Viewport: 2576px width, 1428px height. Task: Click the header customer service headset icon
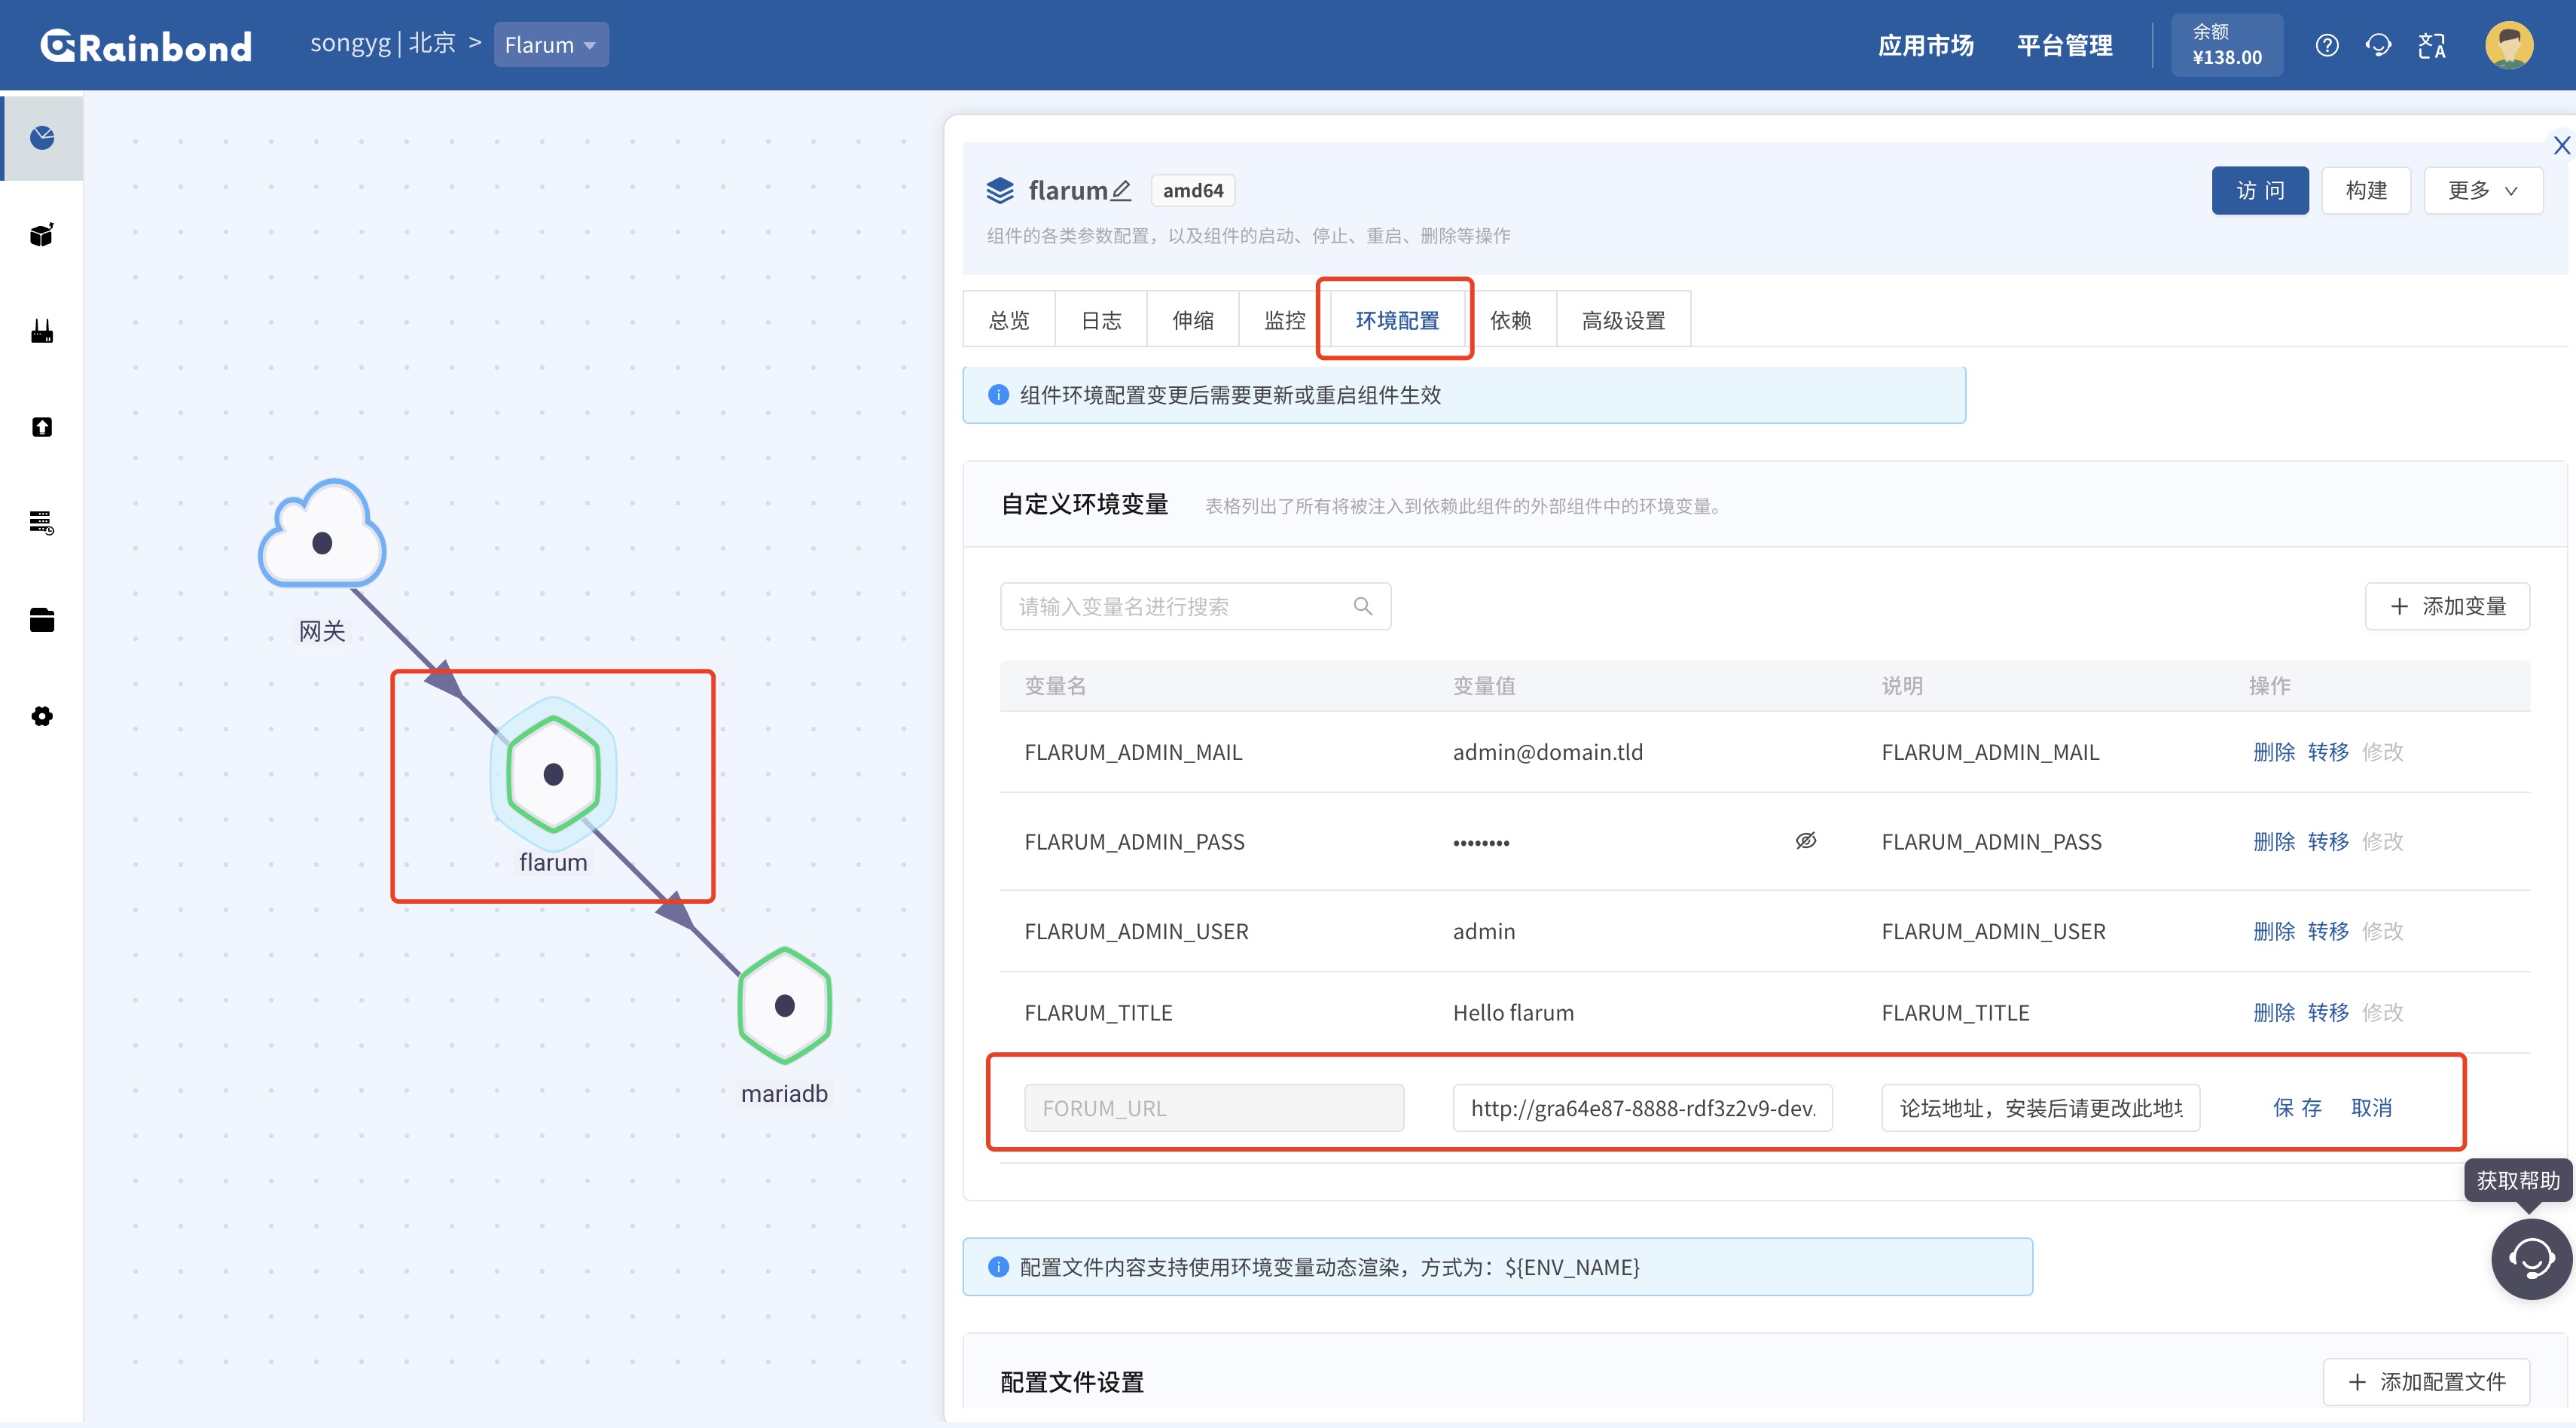pyautogui.click(x=2379, y=45)
